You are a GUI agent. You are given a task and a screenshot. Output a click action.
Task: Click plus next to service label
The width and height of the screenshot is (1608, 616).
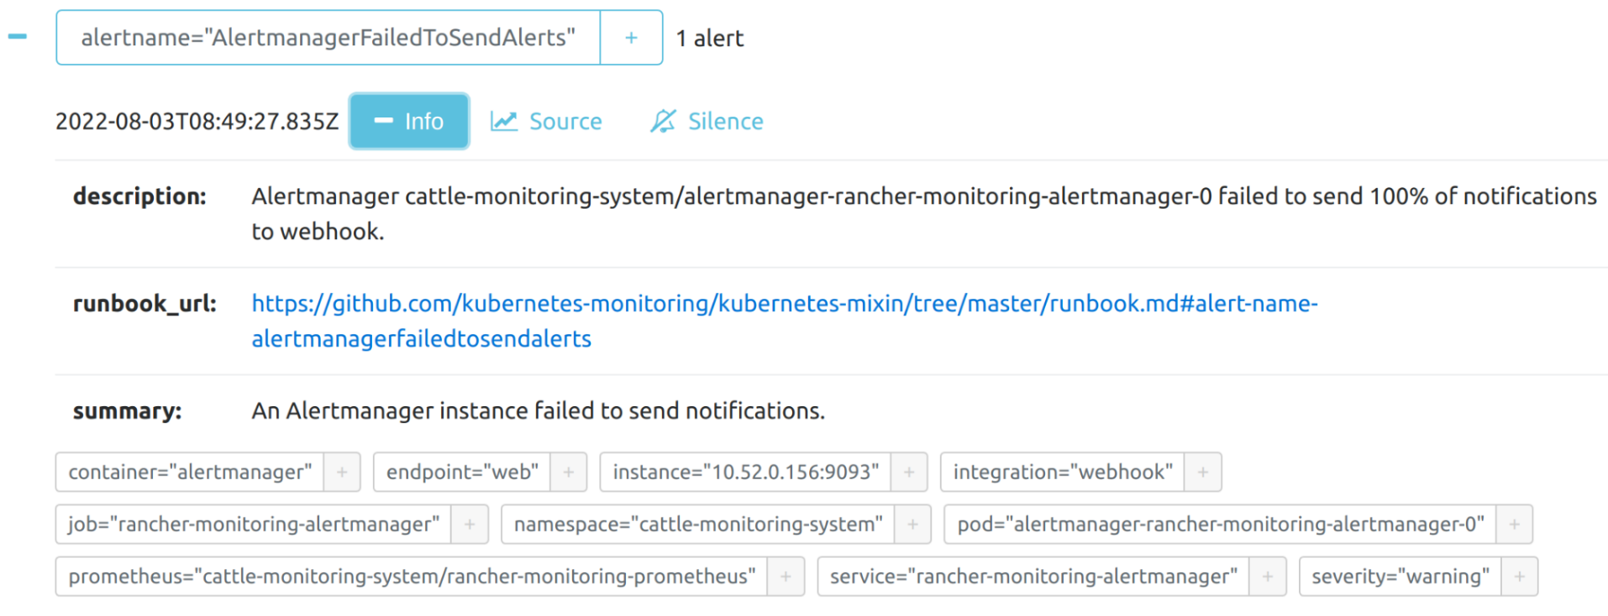tap(1268, 577)
